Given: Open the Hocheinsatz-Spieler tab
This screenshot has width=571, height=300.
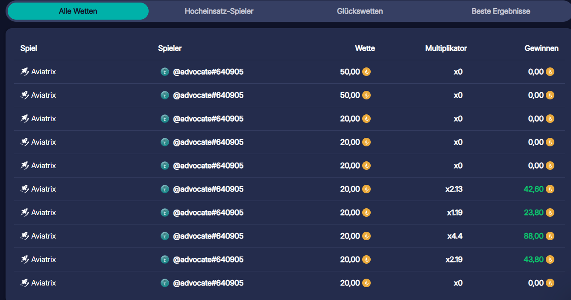Looking at the screenshot, I should 219,11.
